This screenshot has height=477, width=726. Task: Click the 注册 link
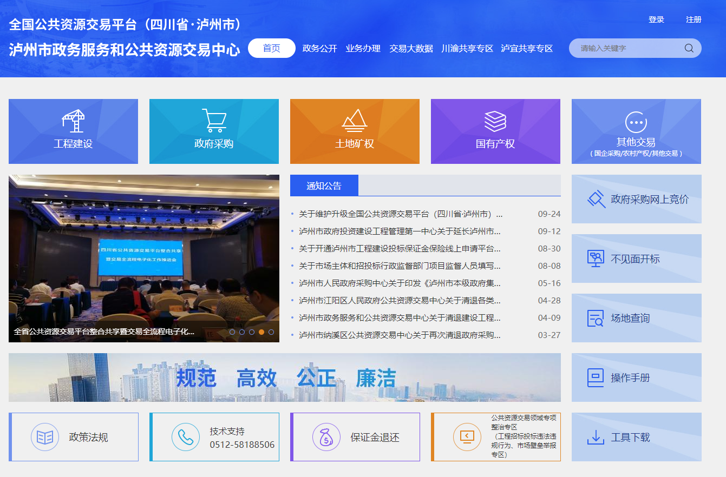pyautogui.click(x=693, y=19)
